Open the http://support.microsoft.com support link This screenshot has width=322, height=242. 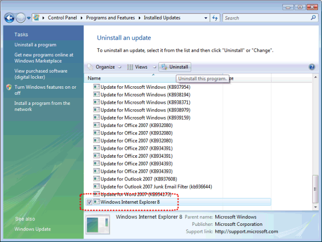[247, 231]
